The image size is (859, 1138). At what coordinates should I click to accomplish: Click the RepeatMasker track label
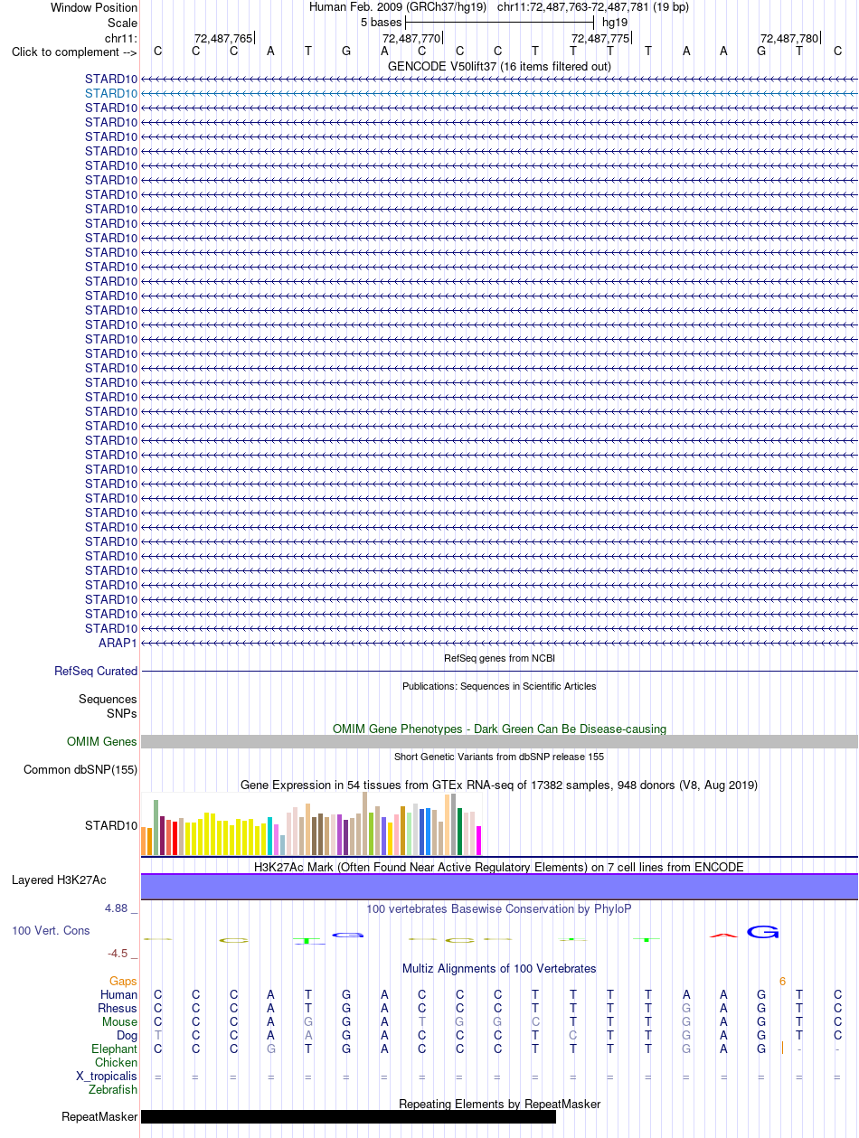pos(99,1117)
